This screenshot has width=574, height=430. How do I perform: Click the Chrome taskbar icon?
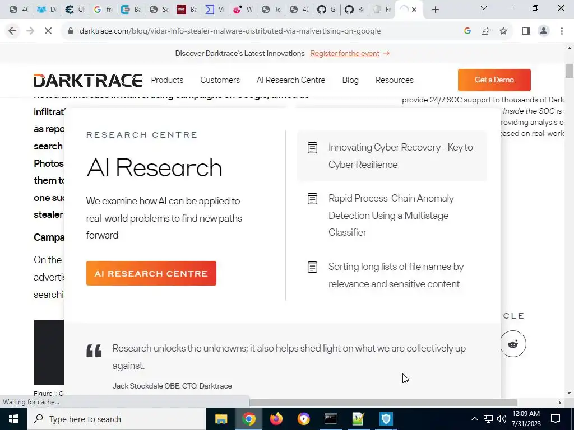(x=248, y=419)
